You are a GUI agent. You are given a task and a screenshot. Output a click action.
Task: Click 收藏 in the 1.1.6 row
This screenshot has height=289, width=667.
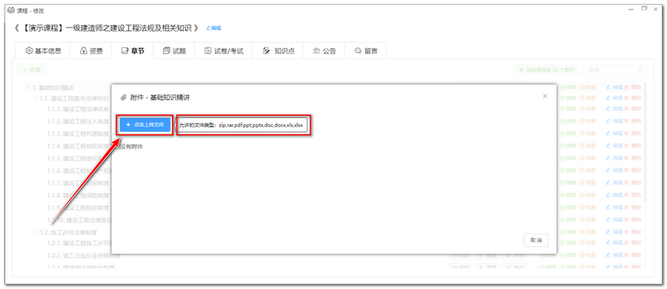coord(588,170)
